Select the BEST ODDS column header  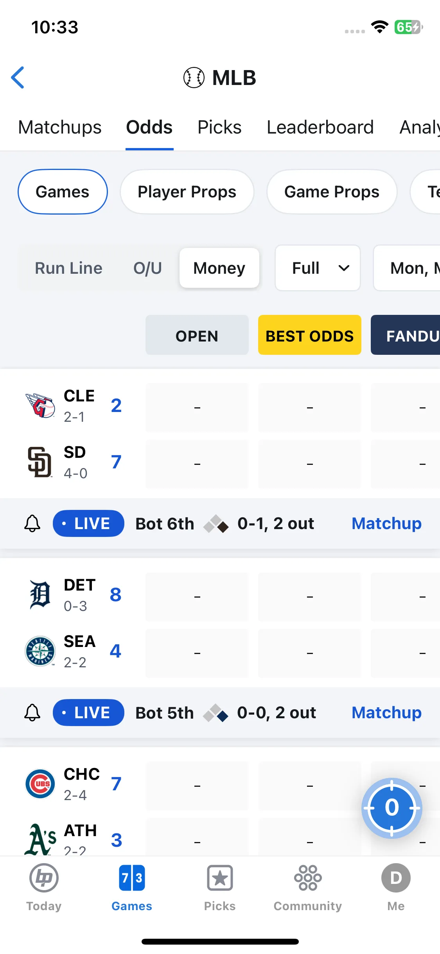310,335
